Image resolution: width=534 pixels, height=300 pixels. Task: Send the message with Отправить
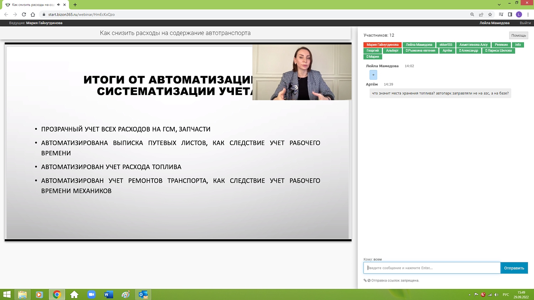coord(514,268)
